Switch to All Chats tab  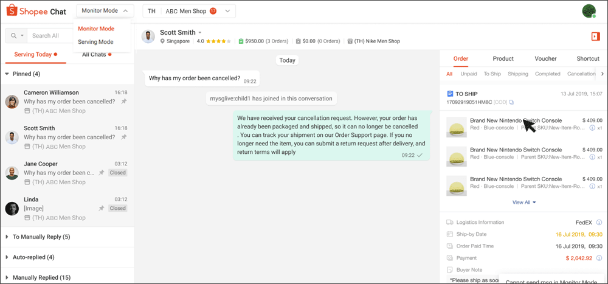(97, 54)
